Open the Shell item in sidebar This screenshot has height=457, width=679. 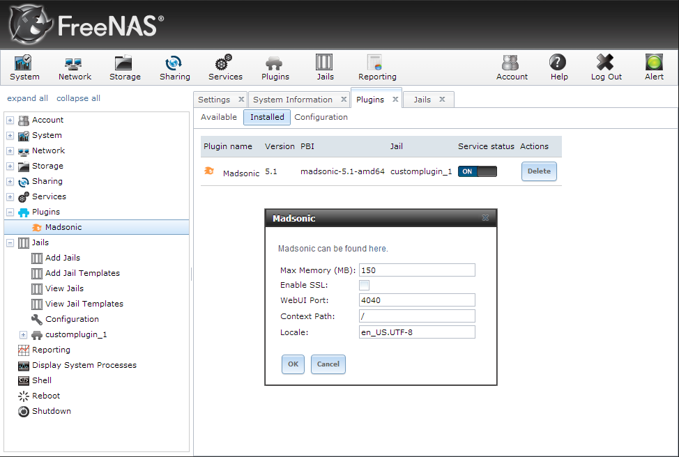coord(41,380)
